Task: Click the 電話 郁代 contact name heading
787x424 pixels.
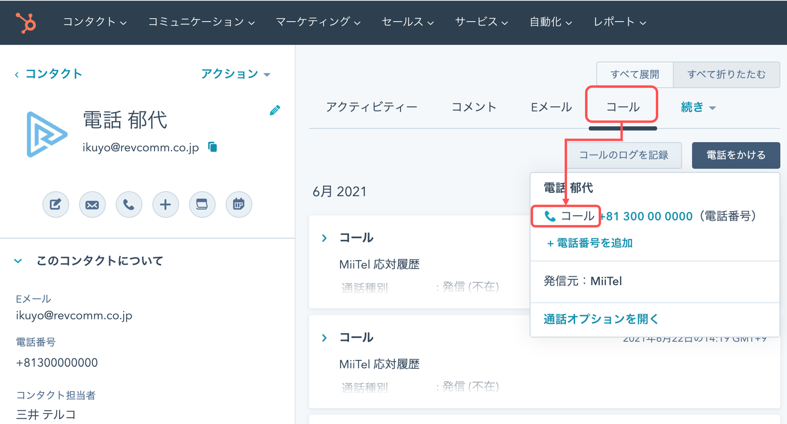Action: (x=124, y=119)
